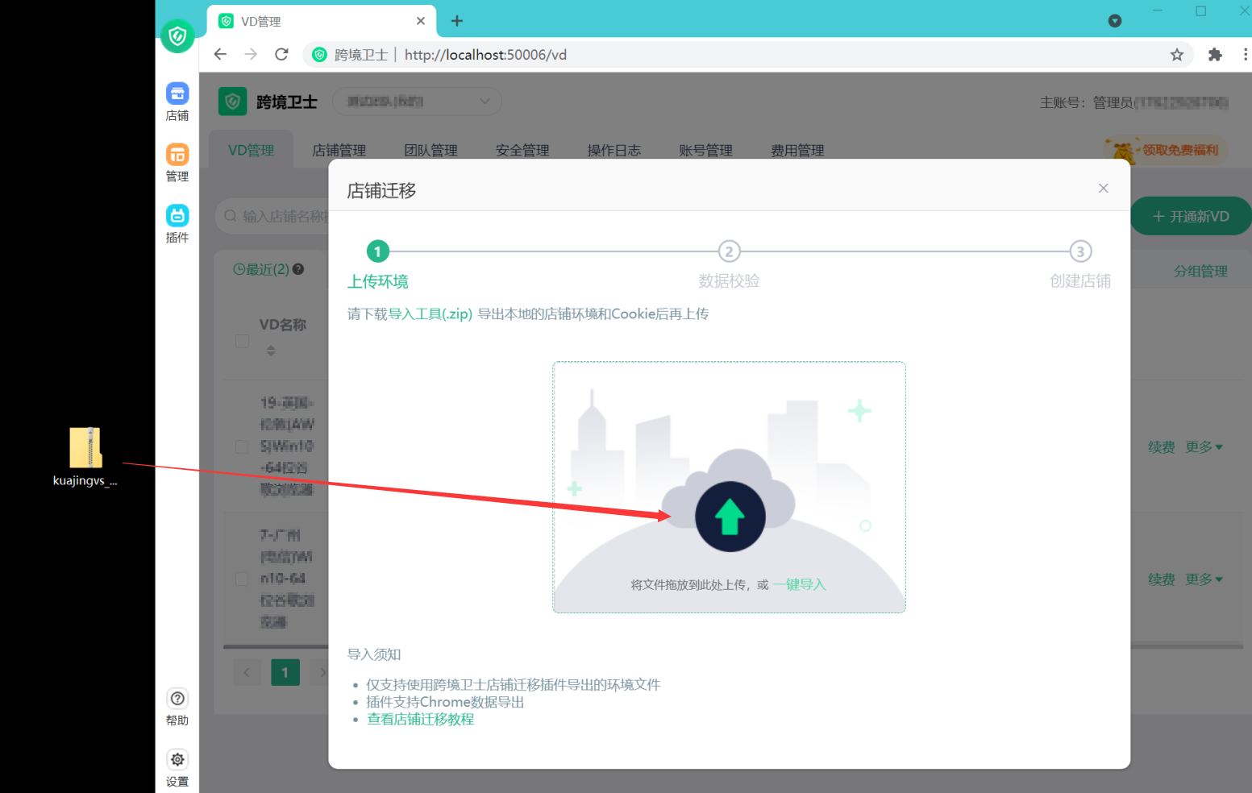Screen dimensions: 1252x793
Task: Bookmark page with the star icon
Action: (1177, 55)
